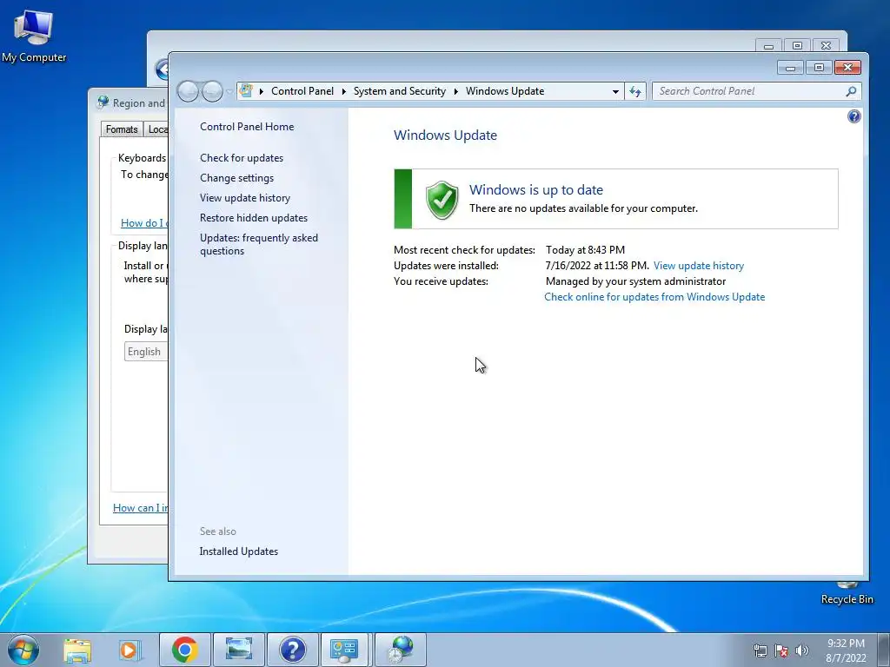Open network status tray icon

[760, 650]
